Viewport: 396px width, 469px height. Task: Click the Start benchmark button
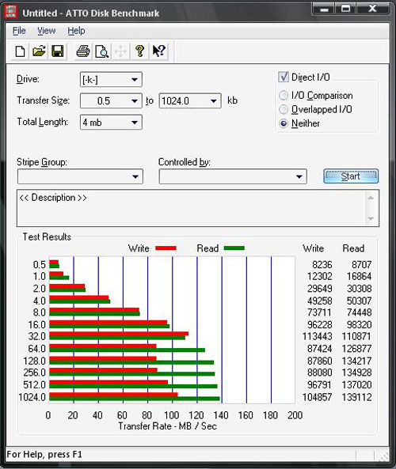pos(351,176)
